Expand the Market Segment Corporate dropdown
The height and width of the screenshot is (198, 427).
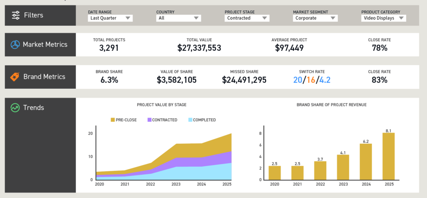pyautogui.click(x=315, y=18)
